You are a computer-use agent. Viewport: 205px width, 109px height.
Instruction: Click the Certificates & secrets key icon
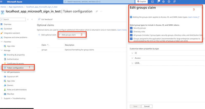point(5,63)
